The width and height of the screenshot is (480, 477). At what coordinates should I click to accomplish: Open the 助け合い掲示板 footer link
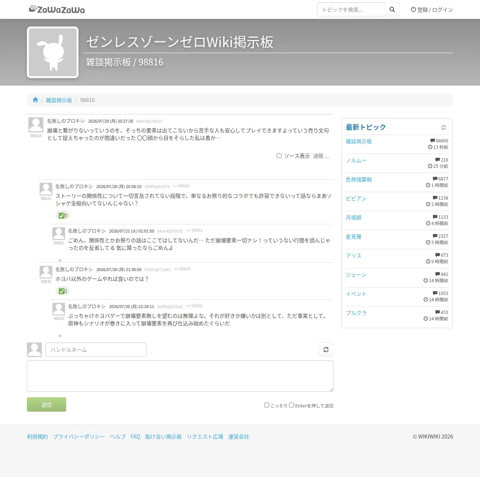[163, 437]
